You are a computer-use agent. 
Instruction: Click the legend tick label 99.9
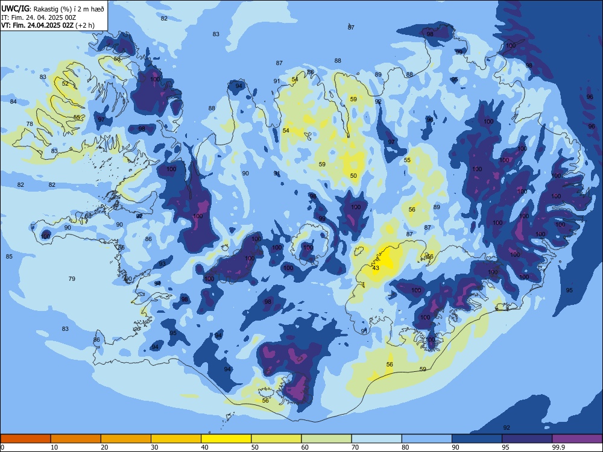click(558, 447)
